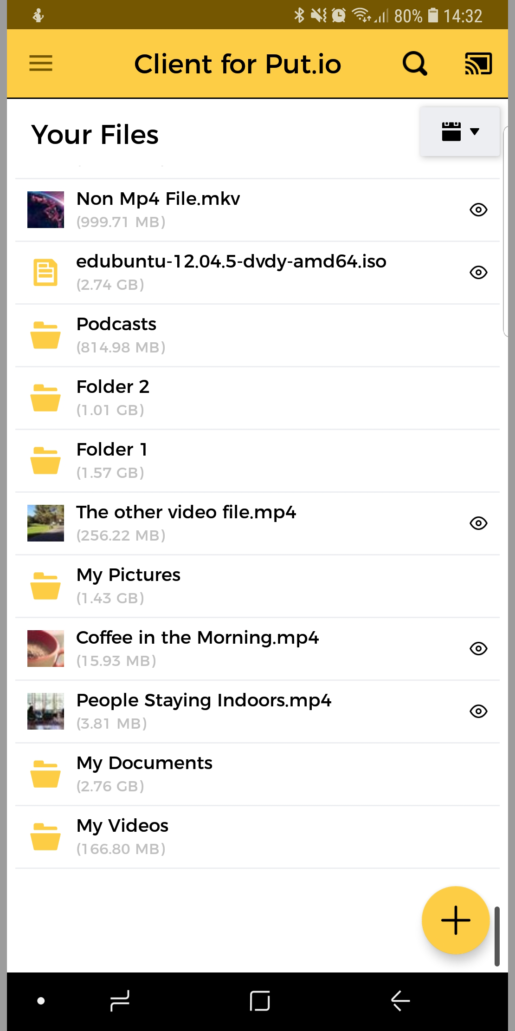Open the Podcasts folder icon
The width and height of the screenshot is (515, 1031).
tap(45, 335)
